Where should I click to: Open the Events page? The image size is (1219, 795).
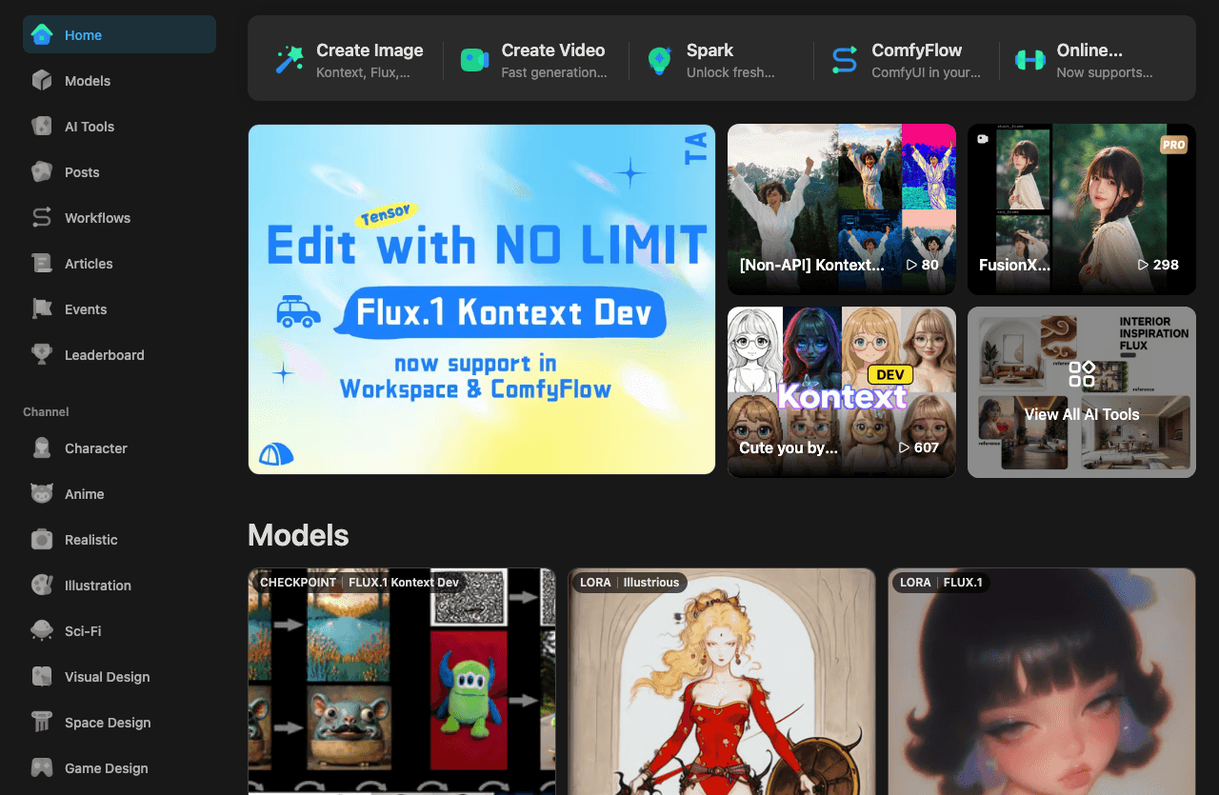pos(86,309)
